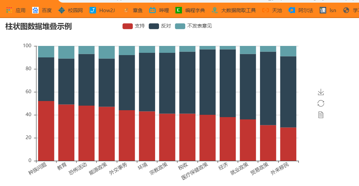
Task: Open the How2J bookmark
Action: (x=102, y=10)
